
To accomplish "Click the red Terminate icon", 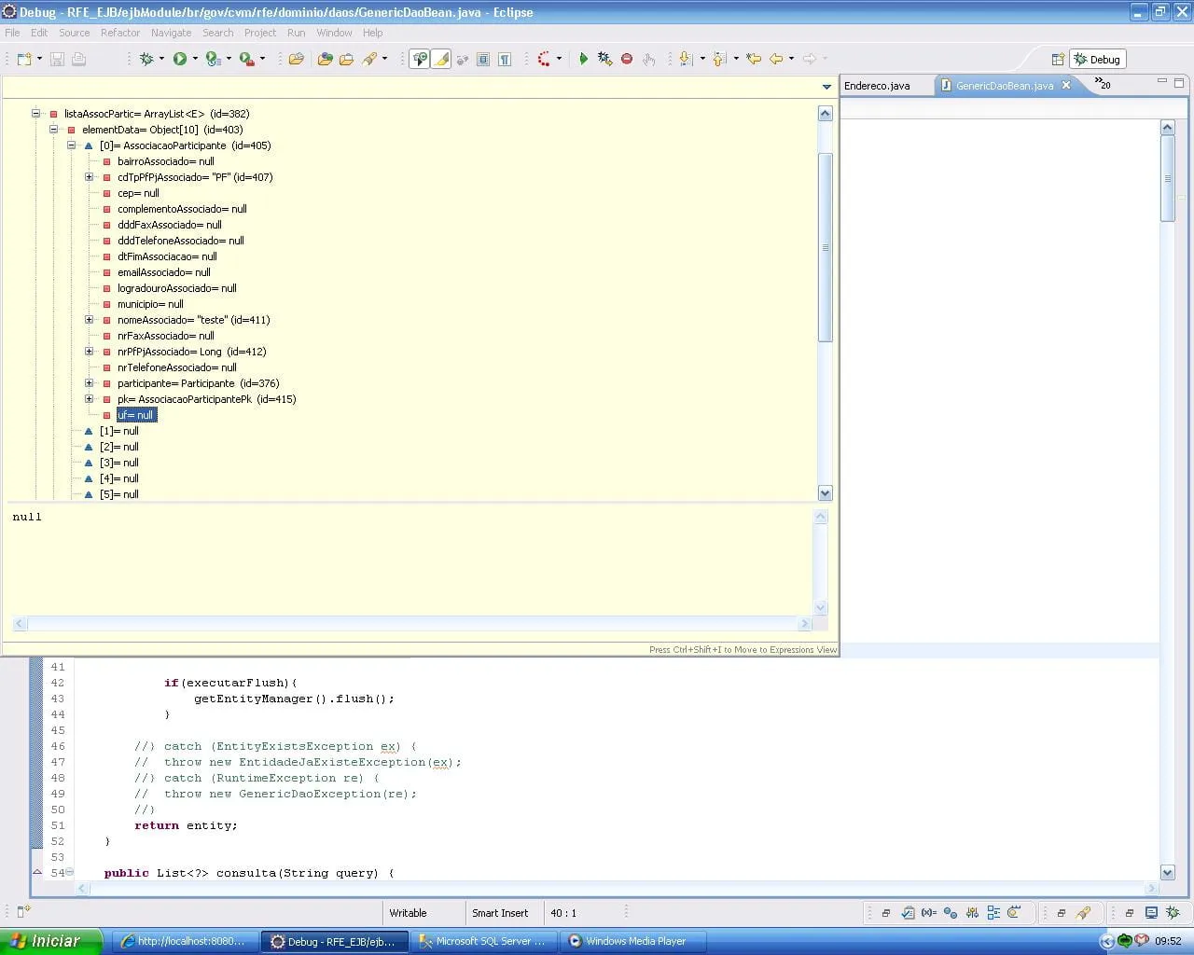I will [x=627, y=59].
